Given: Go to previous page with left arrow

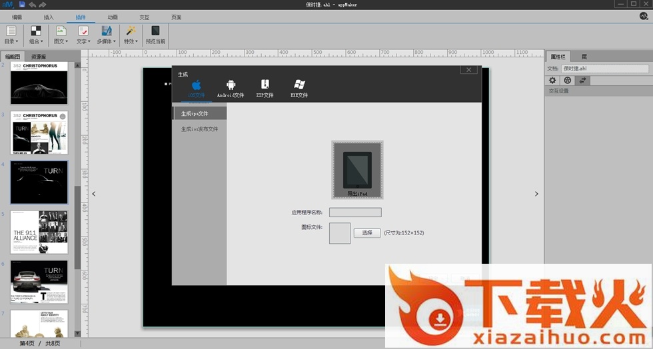Looking at the screenshot, I should 94,194.
